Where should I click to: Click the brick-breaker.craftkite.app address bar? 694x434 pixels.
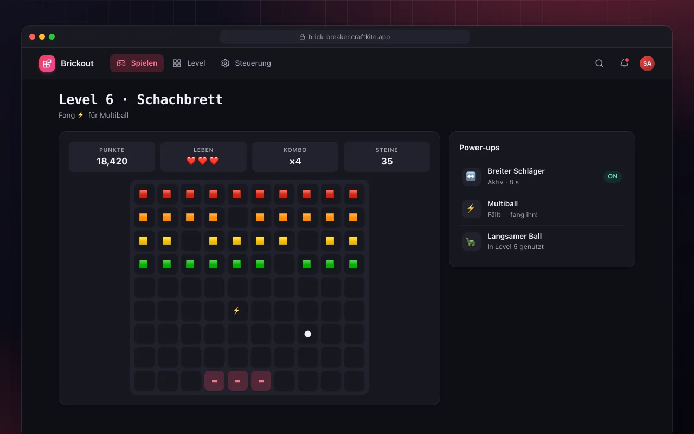(345, 37)
